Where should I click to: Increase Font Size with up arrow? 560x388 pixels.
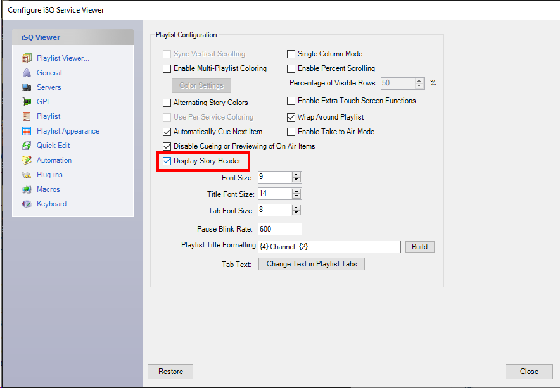296,175
